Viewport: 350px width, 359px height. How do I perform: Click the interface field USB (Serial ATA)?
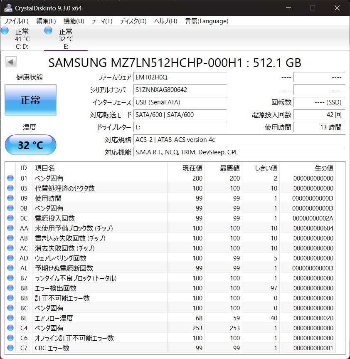[180, 102]
